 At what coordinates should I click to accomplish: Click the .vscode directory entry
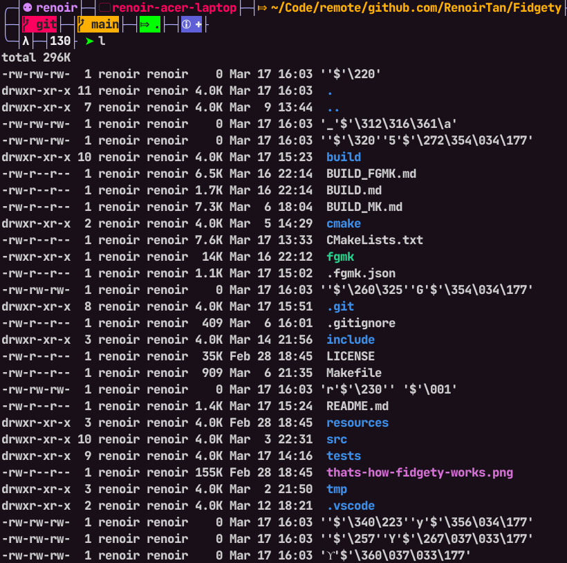pyautogui.click(x=351, y=506)
